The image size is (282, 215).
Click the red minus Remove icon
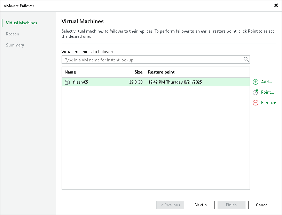pyautogui.click(x=256, y=103)
